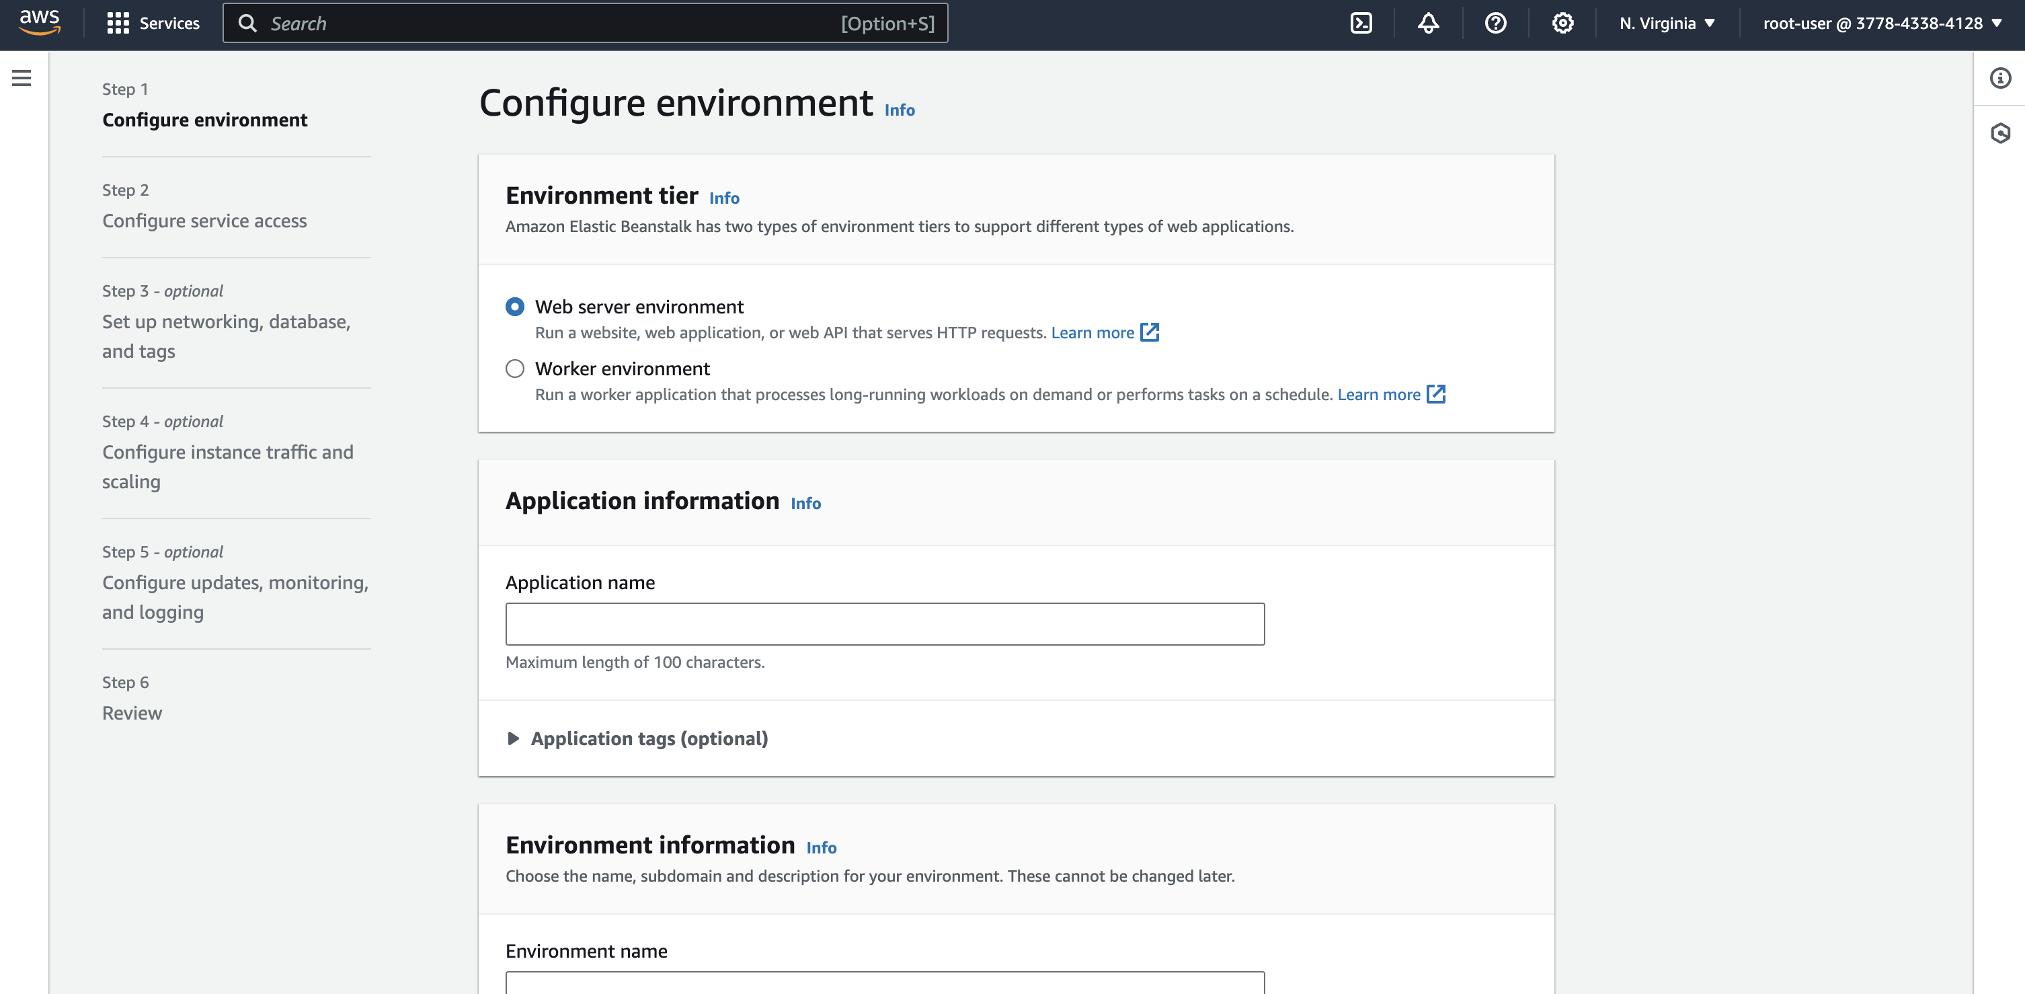The image size is (2025, 994).
Task: Select Worker environment radio button
Action: (515, 369)
